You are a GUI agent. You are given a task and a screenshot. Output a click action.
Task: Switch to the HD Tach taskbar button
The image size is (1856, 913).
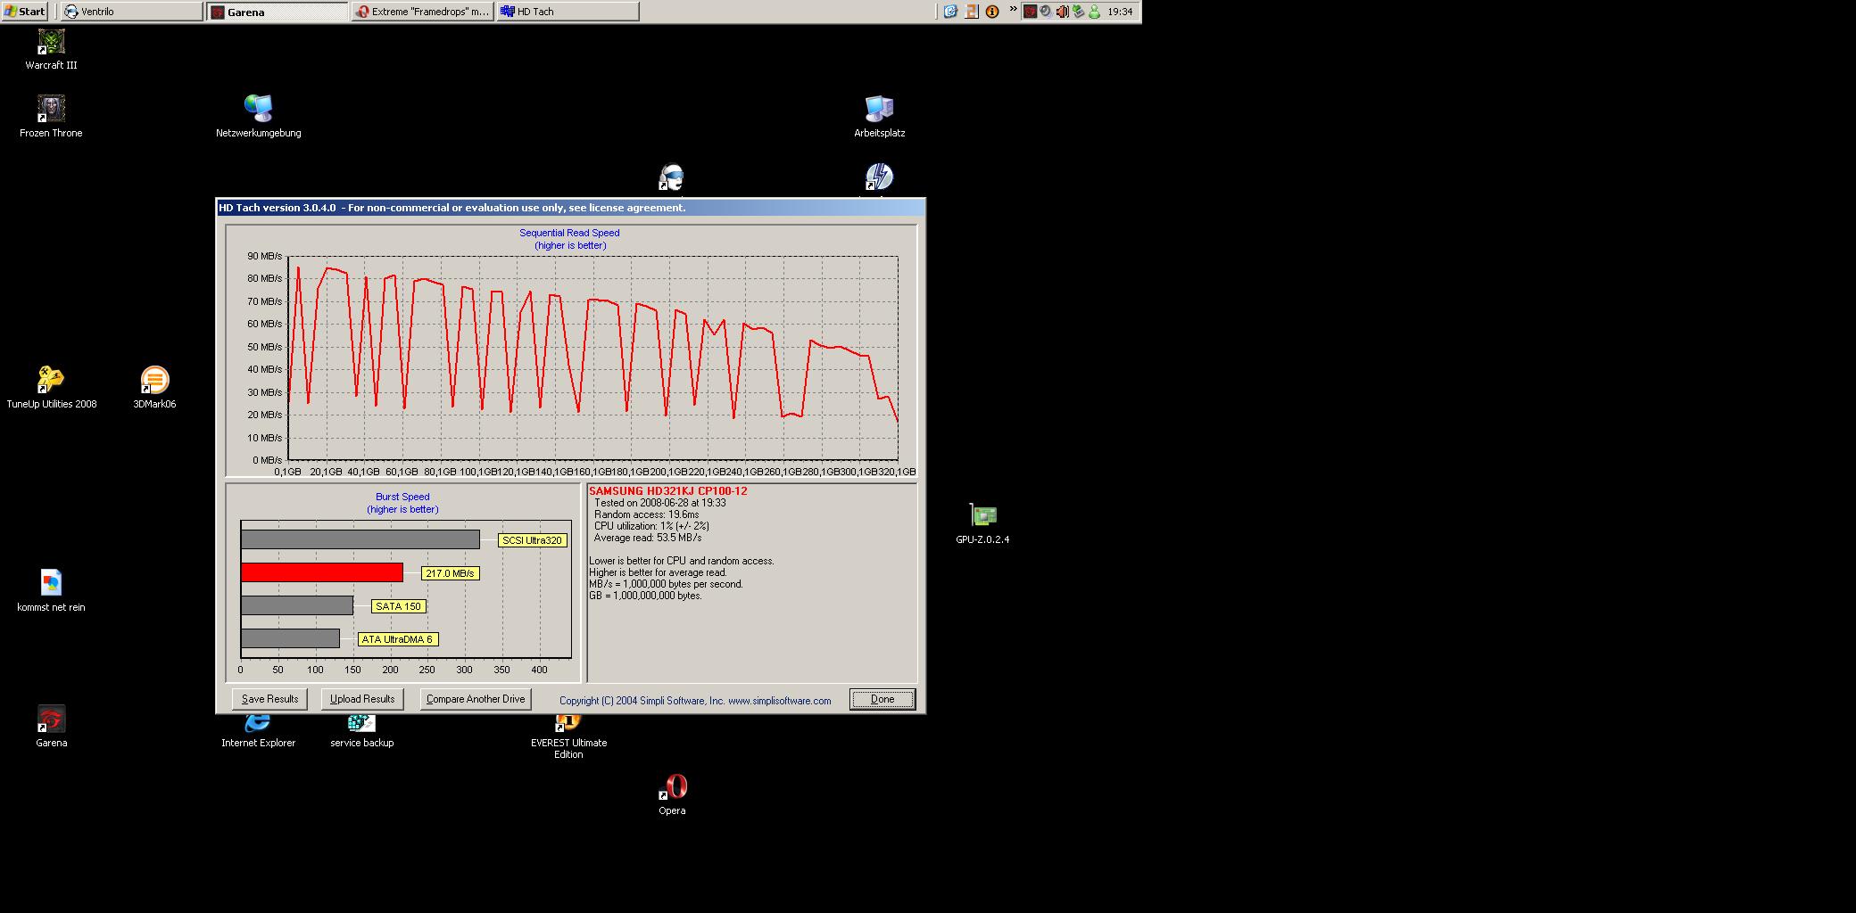coord(568,12)
